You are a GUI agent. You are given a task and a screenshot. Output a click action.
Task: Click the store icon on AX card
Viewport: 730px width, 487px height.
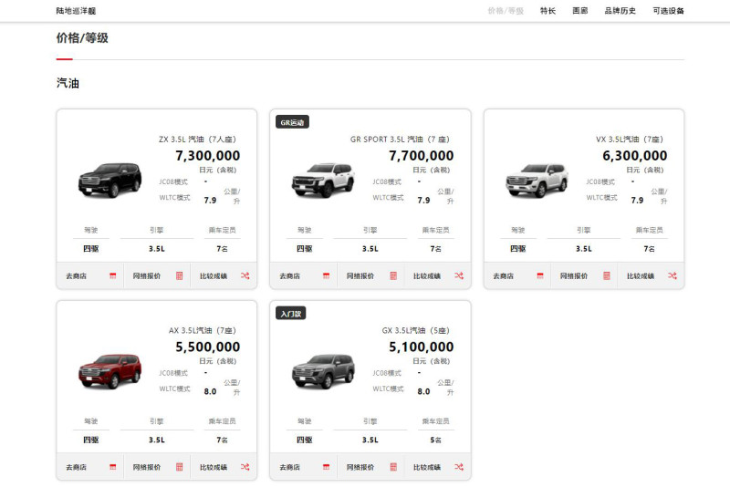coord(112,467)
